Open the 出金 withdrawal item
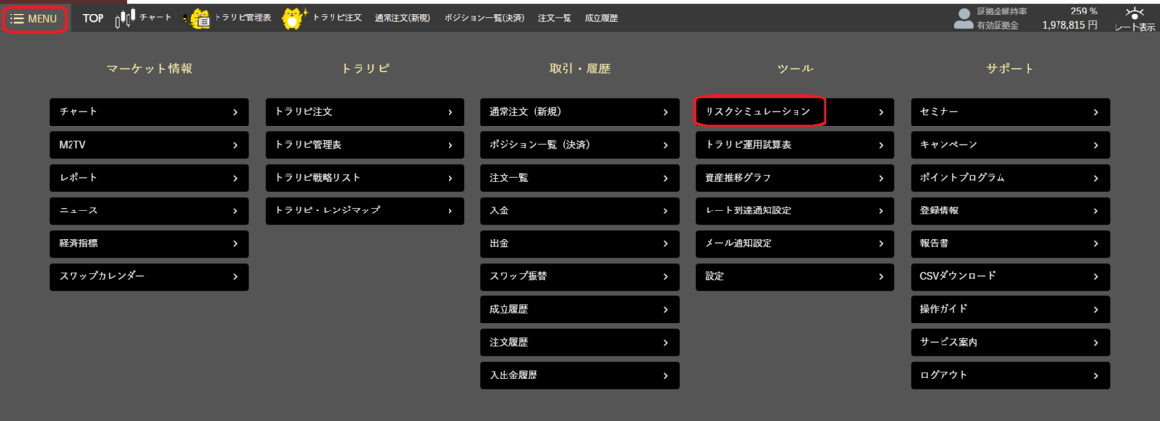The image size is (1160, 421). tap(580, 243)
